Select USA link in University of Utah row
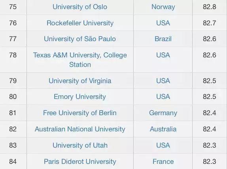 [163, 145]
